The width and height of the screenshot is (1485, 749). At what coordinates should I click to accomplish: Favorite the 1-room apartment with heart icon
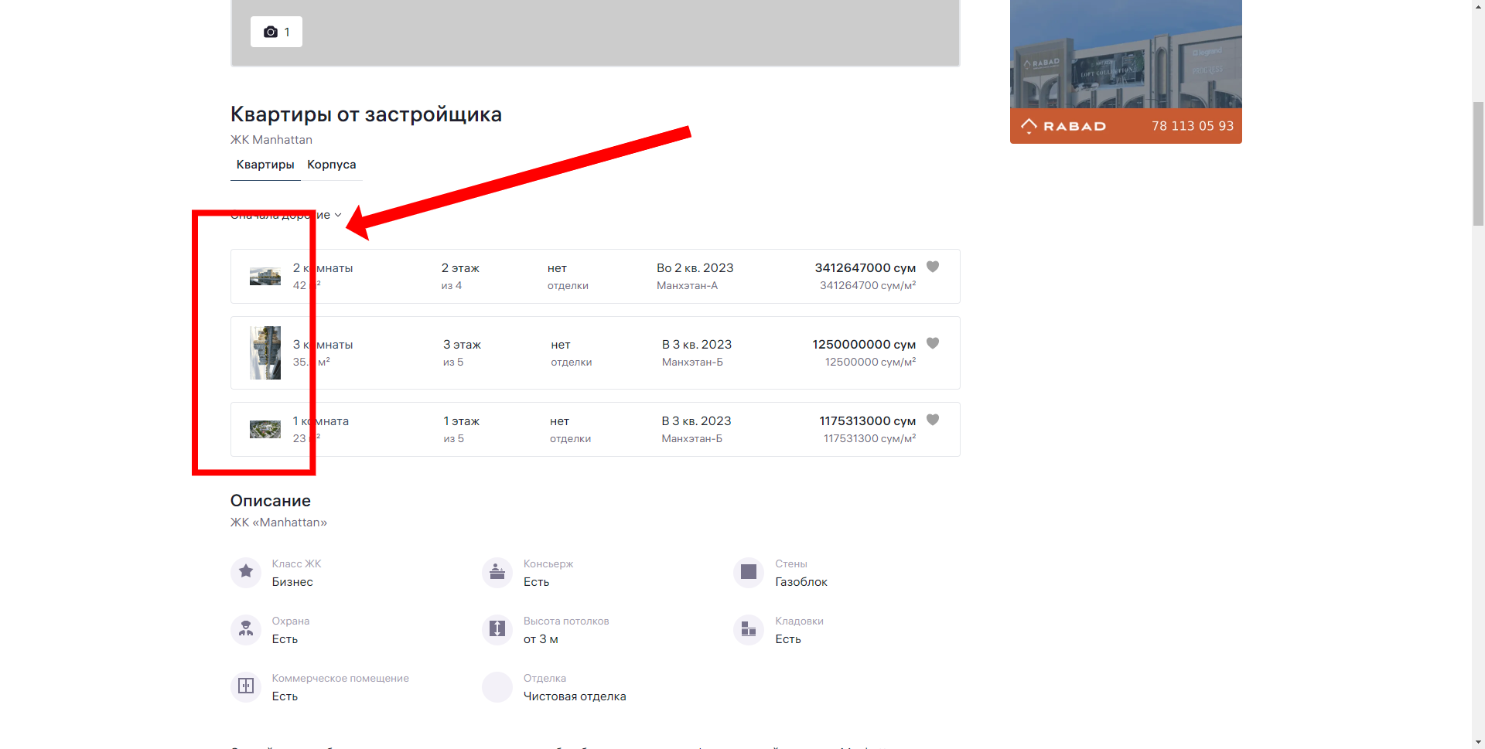point(933,420)
